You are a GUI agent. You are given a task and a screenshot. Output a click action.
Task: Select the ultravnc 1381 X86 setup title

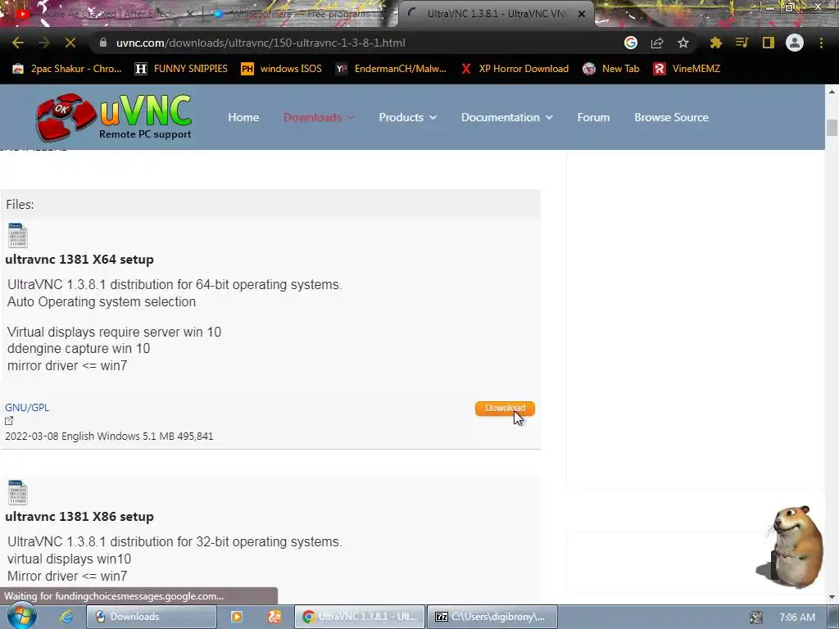[x=79, y=517]
